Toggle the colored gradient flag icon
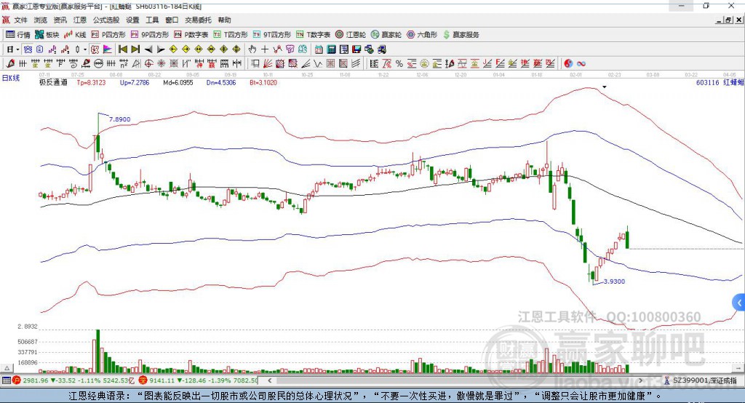 108,49
